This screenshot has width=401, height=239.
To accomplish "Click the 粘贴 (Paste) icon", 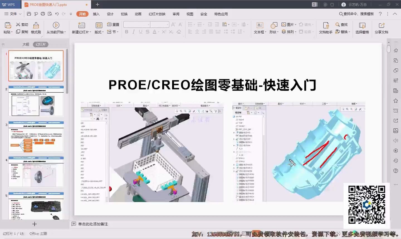I will tap(8, 26).
